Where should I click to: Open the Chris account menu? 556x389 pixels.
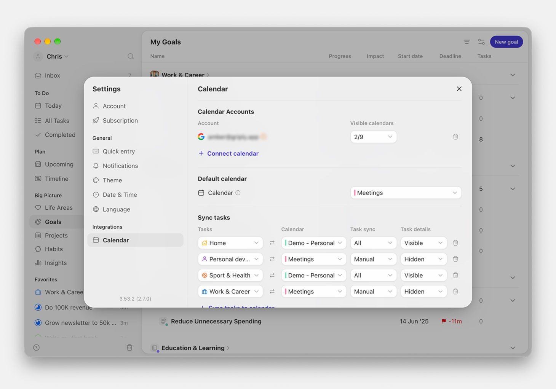(x=51, y=56)
